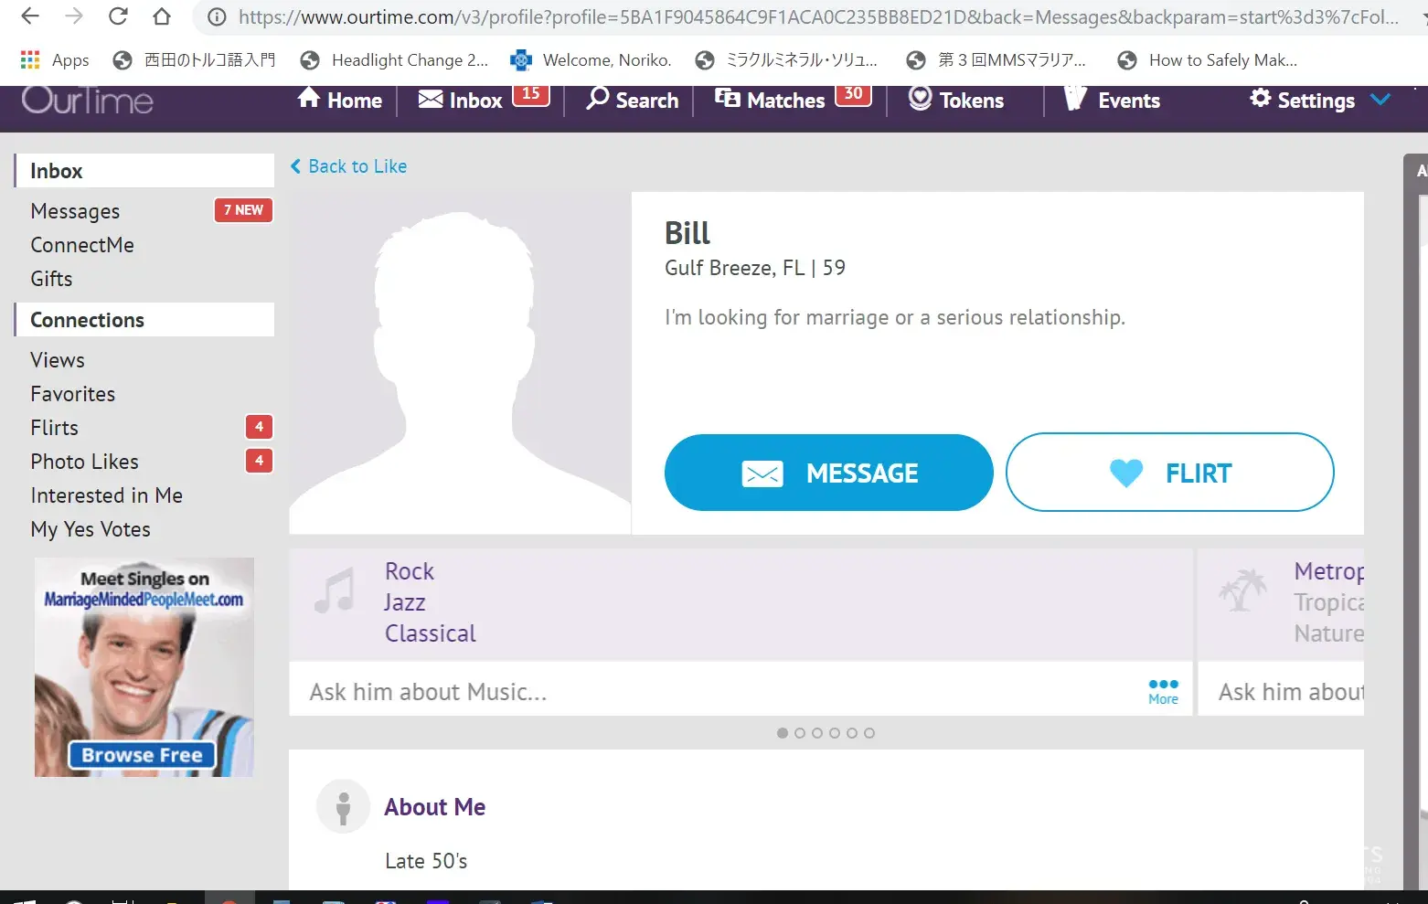Click the Search magnifier icon
The width and height of the screenshot is (1428, 904).
tap(598, 99)
